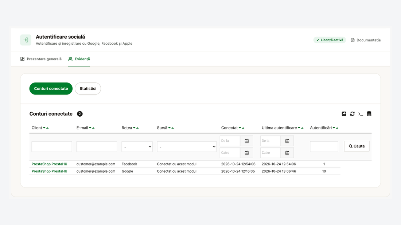The width and height of the screenshot is (401, 225).
Task: Click the authentication count '10'
Action: pos(324,171)
